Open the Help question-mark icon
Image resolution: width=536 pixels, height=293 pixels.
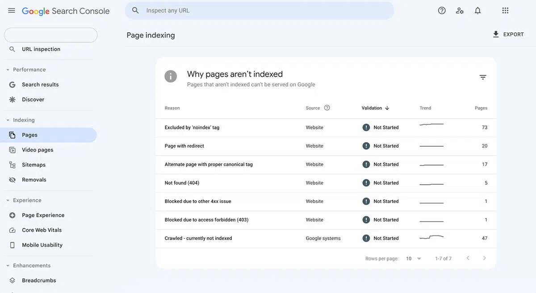click(442, 11)
